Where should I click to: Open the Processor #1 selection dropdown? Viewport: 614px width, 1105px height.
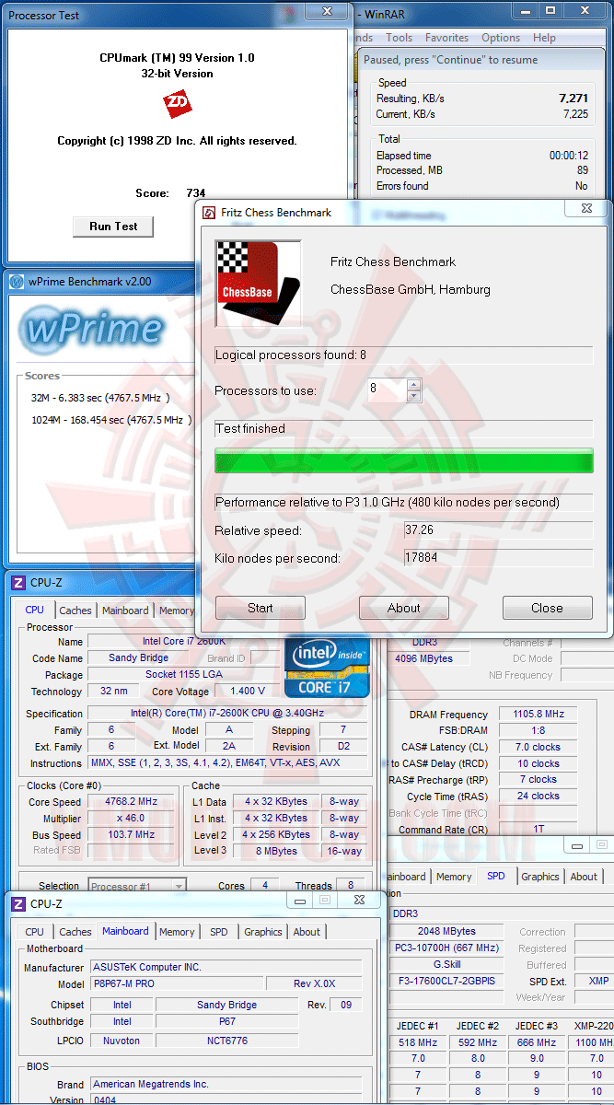point(179,887)
